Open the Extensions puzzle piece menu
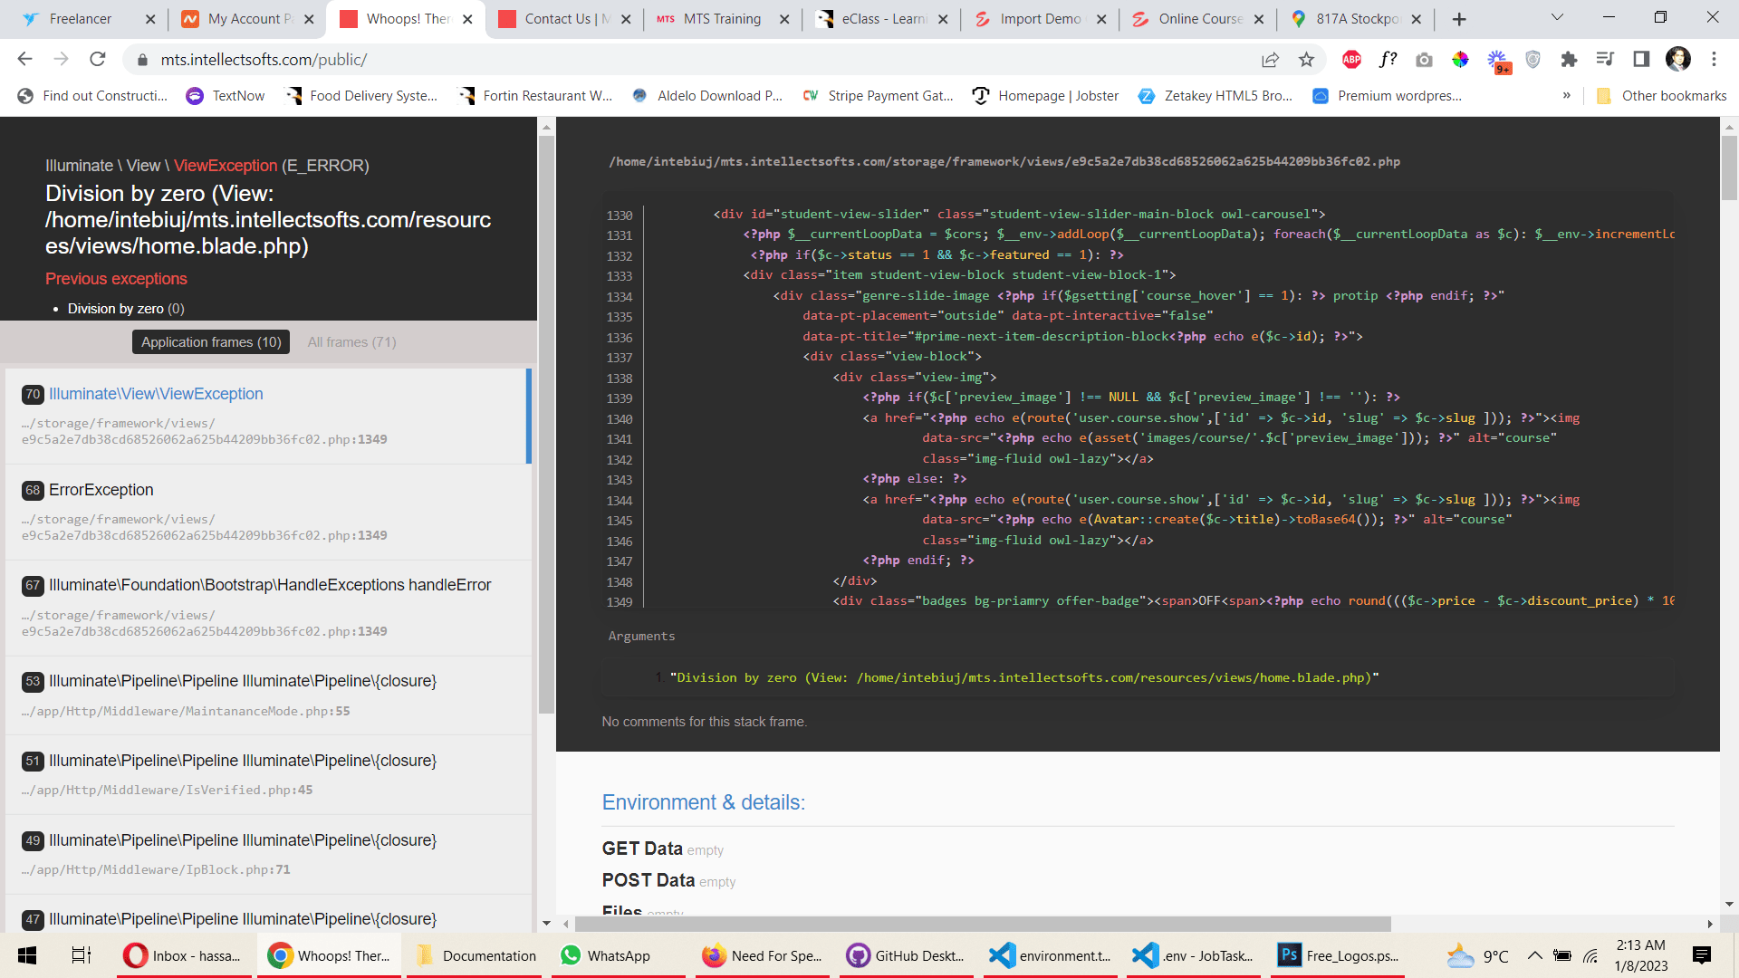The image size is (1739, 978). coord(1569,60)
